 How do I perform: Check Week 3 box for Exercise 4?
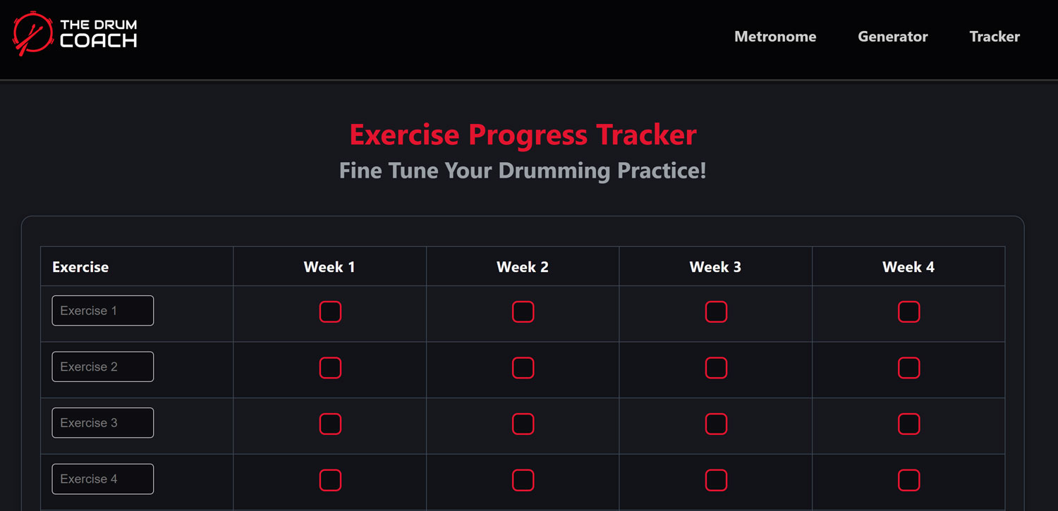716,480
